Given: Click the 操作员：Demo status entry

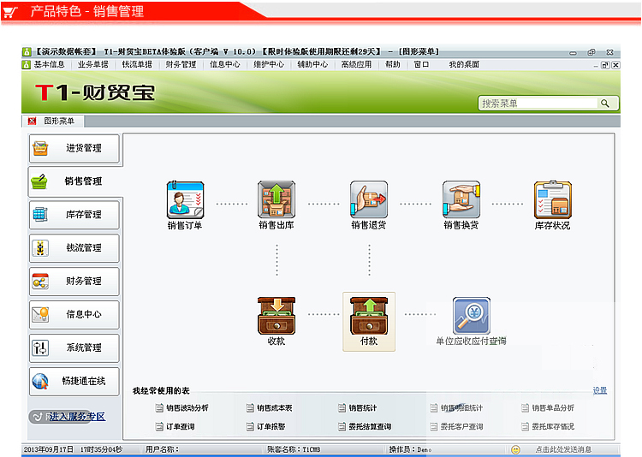Looking at the screenshot, I should tap(410, 449).
